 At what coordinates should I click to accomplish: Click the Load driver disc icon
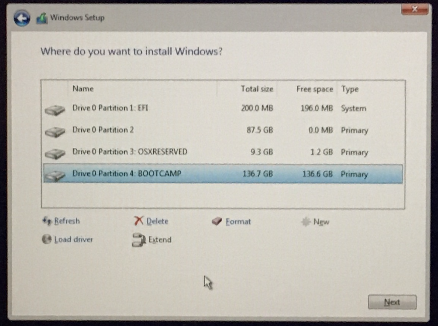[x=47, y=239]
